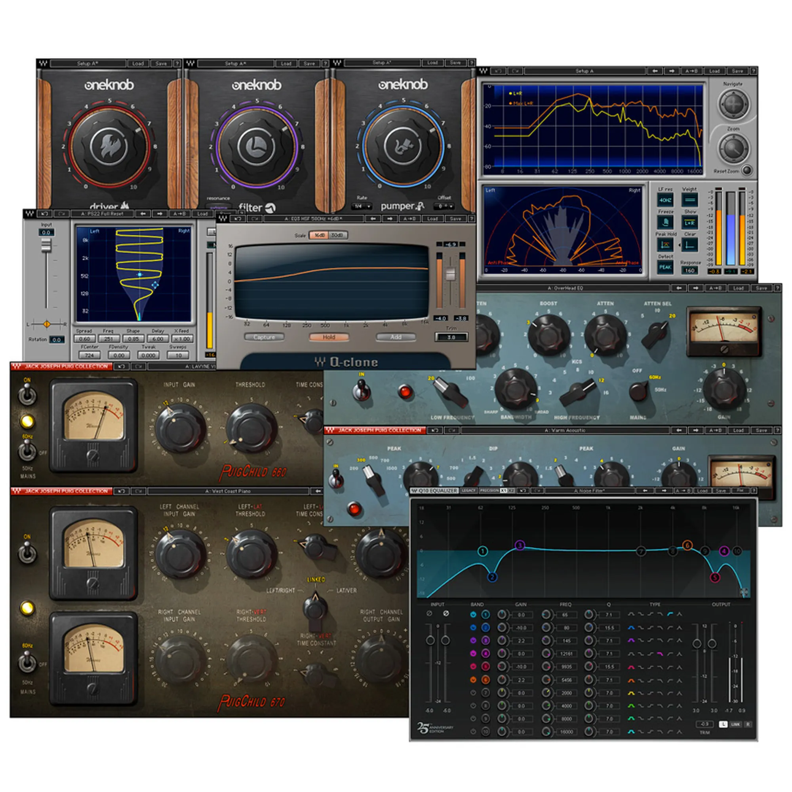This screenshot has height=792, width=792.
Task: Open the Varm Acoustic preset menu
Action: pyautogui.click(x=565, y=430)
